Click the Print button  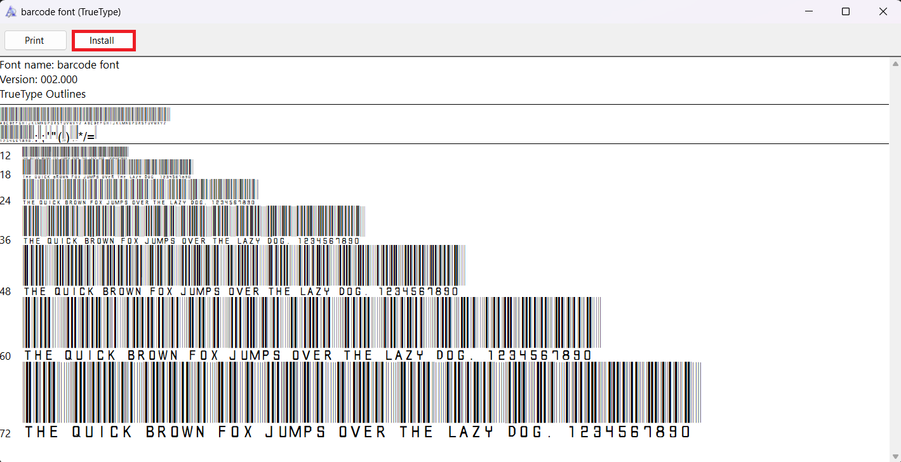pos(35,41)
